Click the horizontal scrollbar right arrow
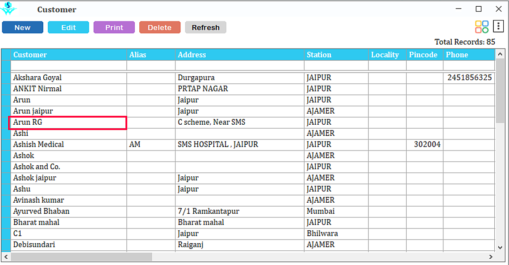Image resolution: width=509 pixels, height=265 pixels. point(491,257)
